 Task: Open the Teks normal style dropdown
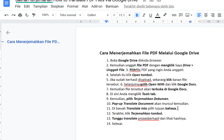tap(70, 15)
